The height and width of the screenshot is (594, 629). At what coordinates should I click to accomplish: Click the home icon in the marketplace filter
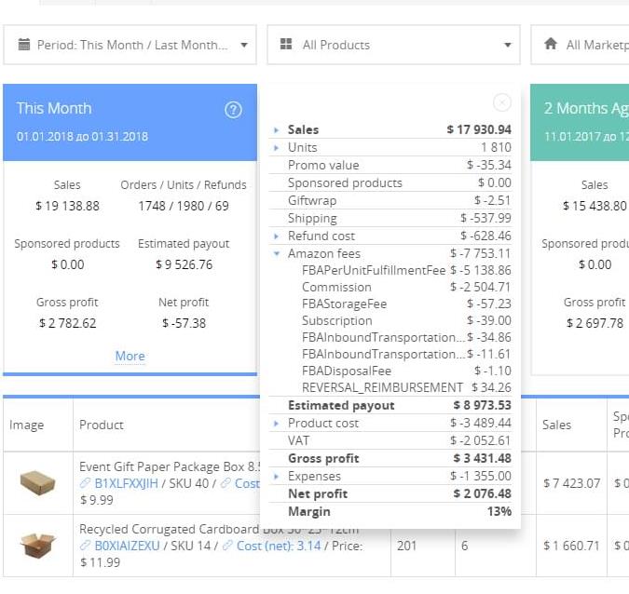pyautogui.click(x=551, y=45)
